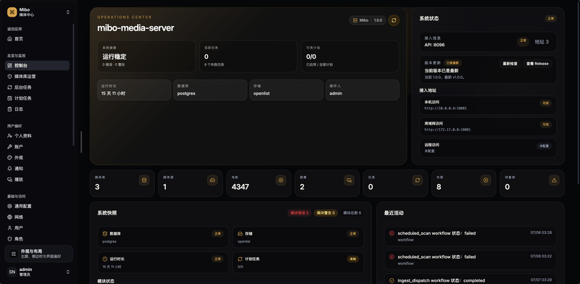Click the Mibo logo icon in sidebar

pos(12,12)
